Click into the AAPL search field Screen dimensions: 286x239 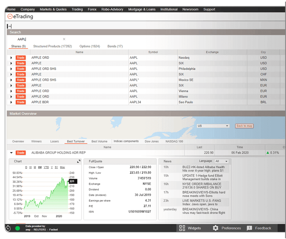point(39,39)
